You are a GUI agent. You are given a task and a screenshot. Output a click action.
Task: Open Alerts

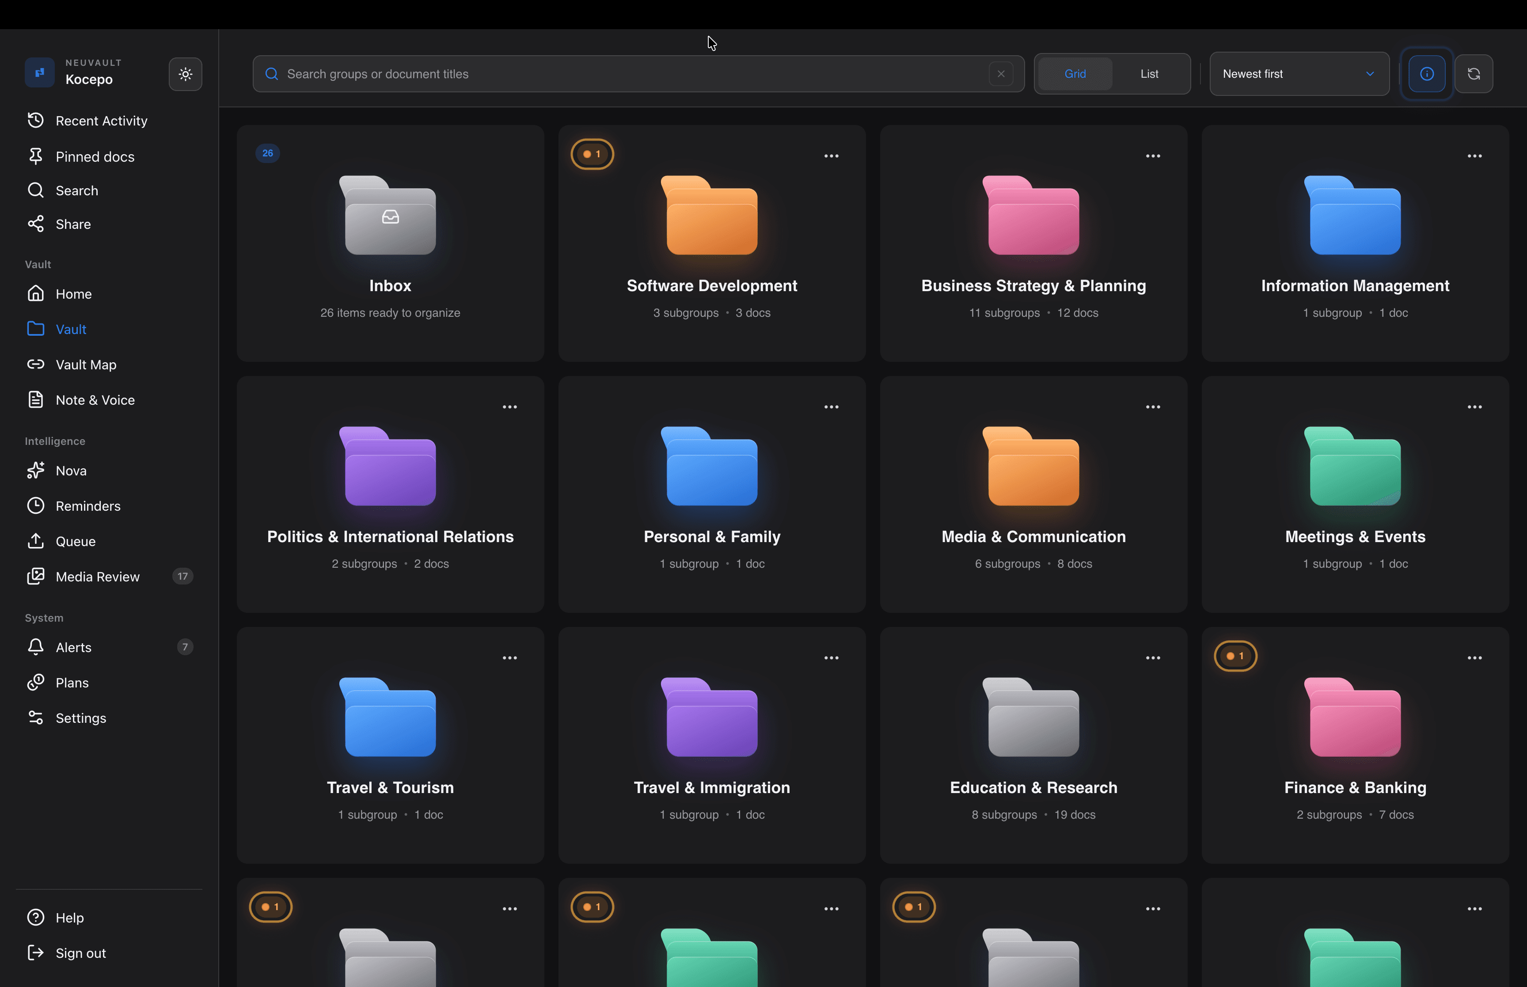click(109, 647)
